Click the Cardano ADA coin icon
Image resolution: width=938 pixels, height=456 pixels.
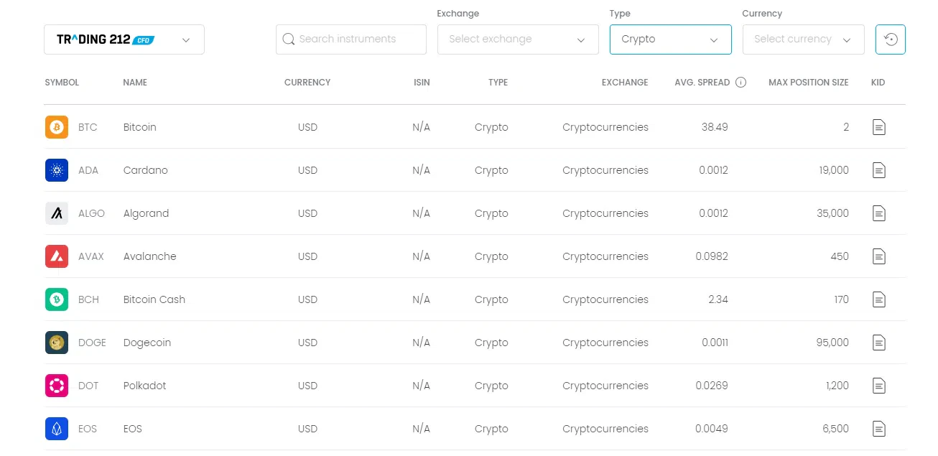(x=57, y=170)
